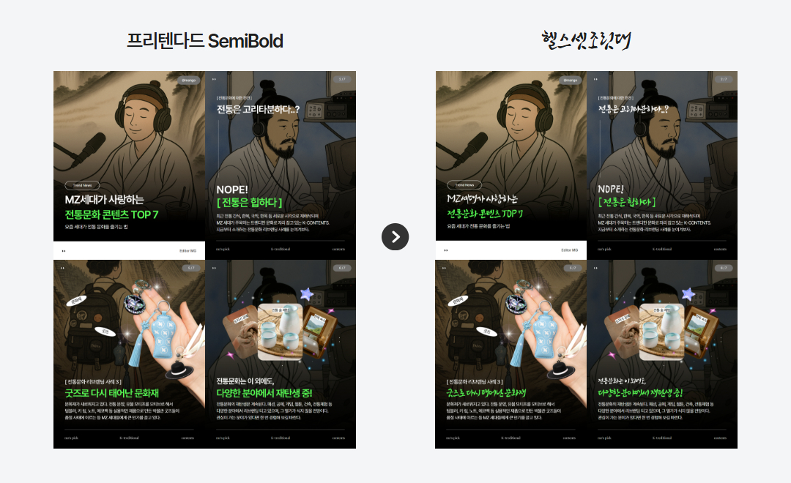
Task: Click the @mango tag on the Pretendard cover card
Action: coord(189,80)
